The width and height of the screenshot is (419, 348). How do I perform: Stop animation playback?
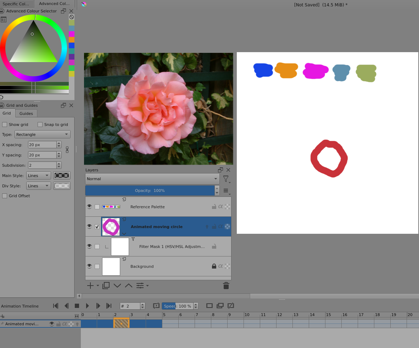pyautogui.click(x=77, y=306)
